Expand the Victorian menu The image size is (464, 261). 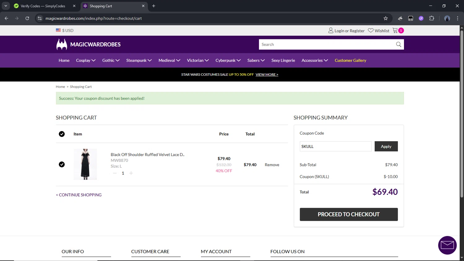coord(198,60)
